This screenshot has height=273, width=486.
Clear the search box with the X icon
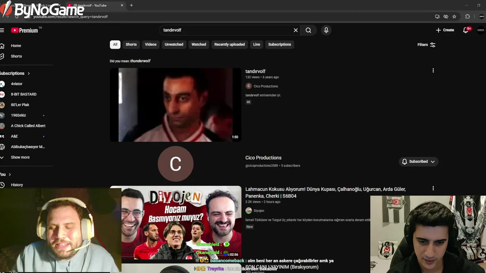point(296,30)
